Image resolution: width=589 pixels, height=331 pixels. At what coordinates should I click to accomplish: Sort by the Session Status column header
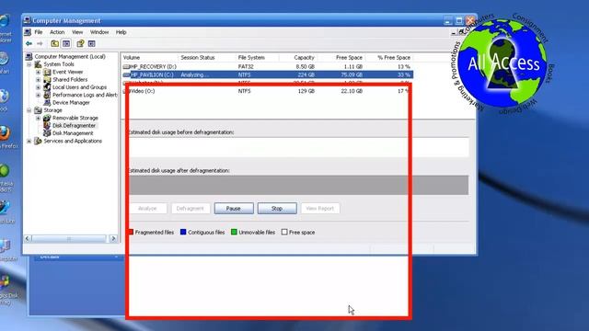point(206,57)
